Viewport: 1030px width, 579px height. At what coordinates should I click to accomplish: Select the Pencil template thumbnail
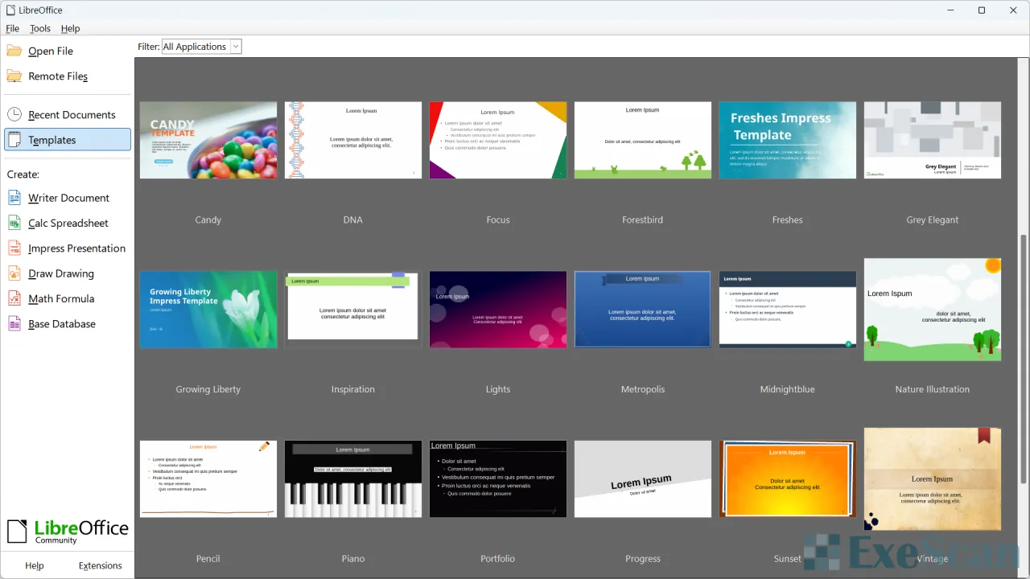(x=208, y=478)
